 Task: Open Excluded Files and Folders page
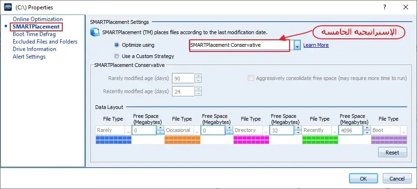coord(45,42)
